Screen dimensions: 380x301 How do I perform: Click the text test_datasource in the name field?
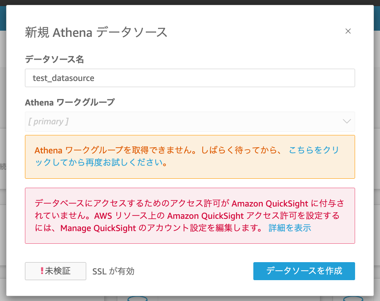click(x=63, y=78)
